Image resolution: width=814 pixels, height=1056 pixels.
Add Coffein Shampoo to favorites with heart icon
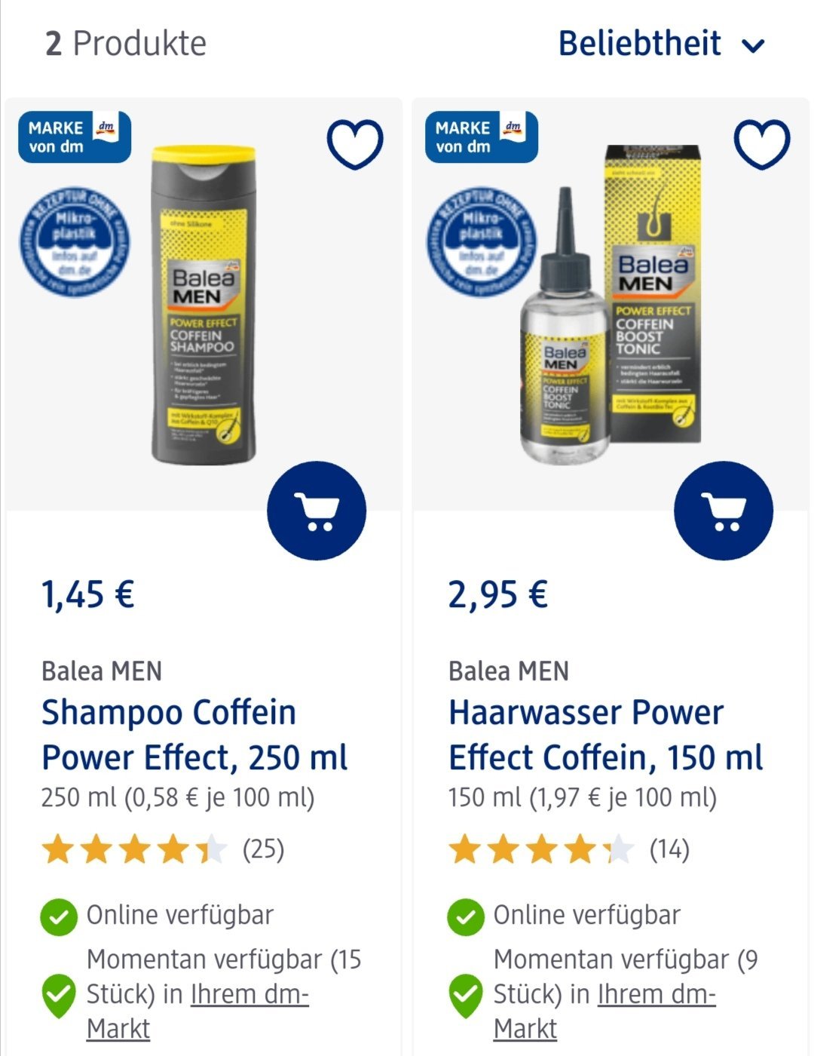(354, 143)
